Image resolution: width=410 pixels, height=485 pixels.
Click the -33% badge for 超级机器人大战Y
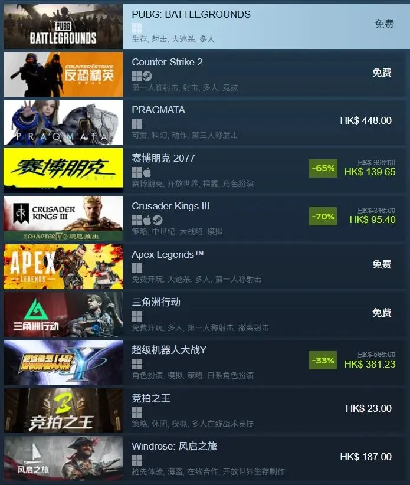[x=323, y=361]
